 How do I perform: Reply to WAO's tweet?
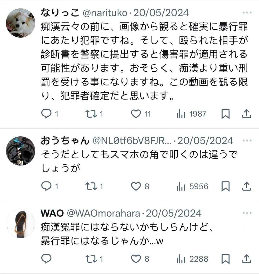tap(46, 259)
